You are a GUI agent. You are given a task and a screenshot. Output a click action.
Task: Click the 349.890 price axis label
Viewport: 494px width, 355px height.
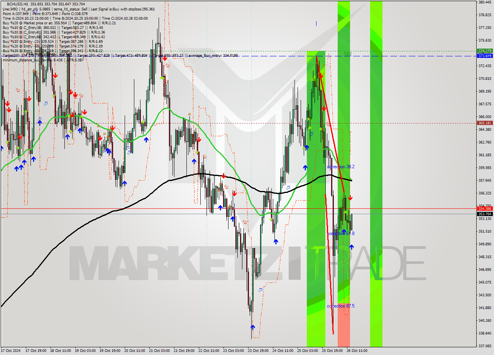[x=485, y=244]
